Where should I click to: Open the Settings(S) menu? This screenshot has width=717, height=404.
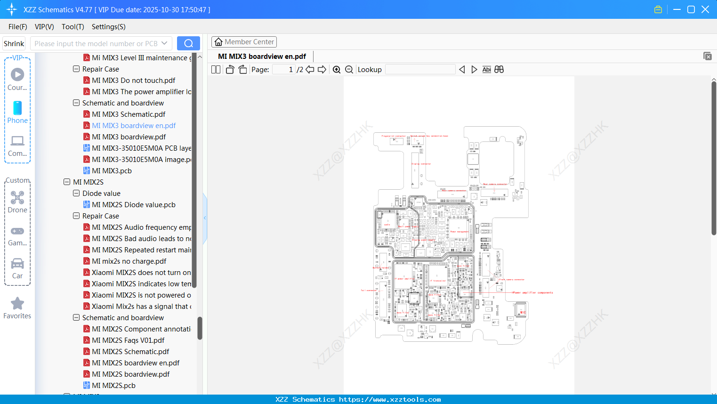pos(109,27)
